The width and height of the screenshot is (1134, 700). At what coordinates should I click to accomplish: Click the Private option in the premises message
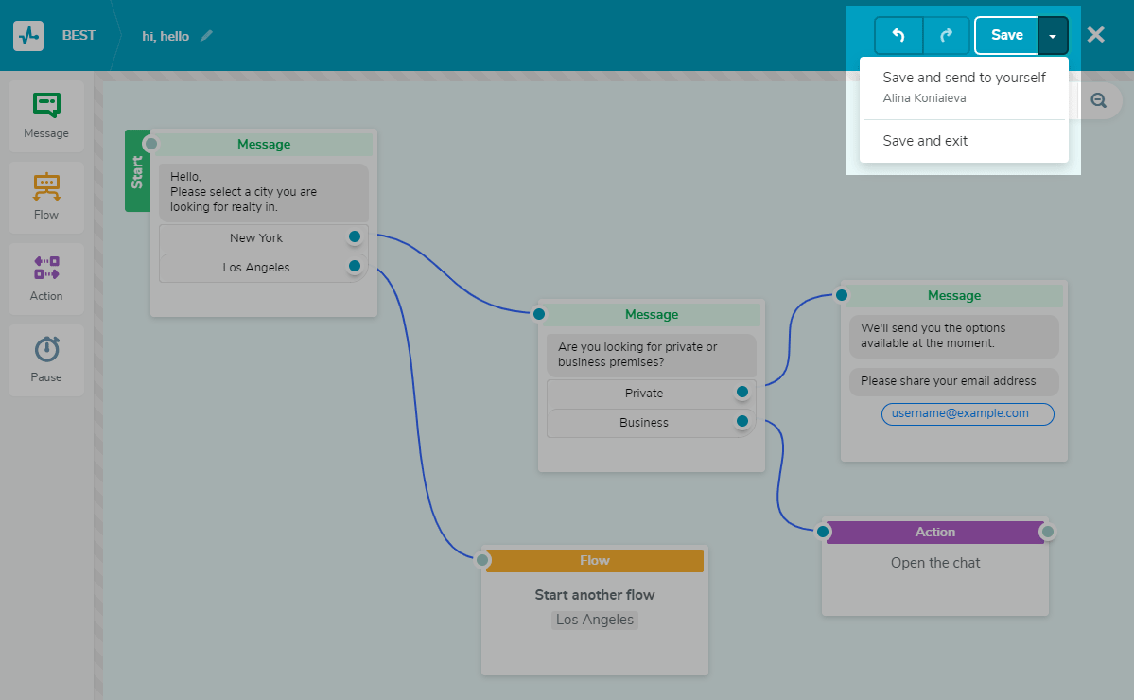[643, 393]
